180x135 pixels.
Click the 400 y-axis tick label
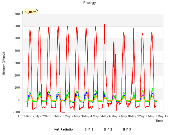[x=17, y=51]
